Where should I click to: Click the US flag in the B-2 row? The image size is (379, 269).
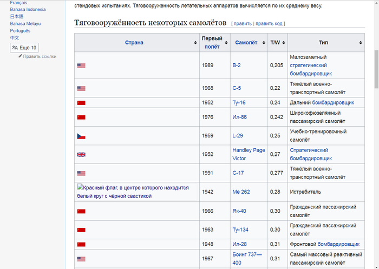(x=81, y=65)
